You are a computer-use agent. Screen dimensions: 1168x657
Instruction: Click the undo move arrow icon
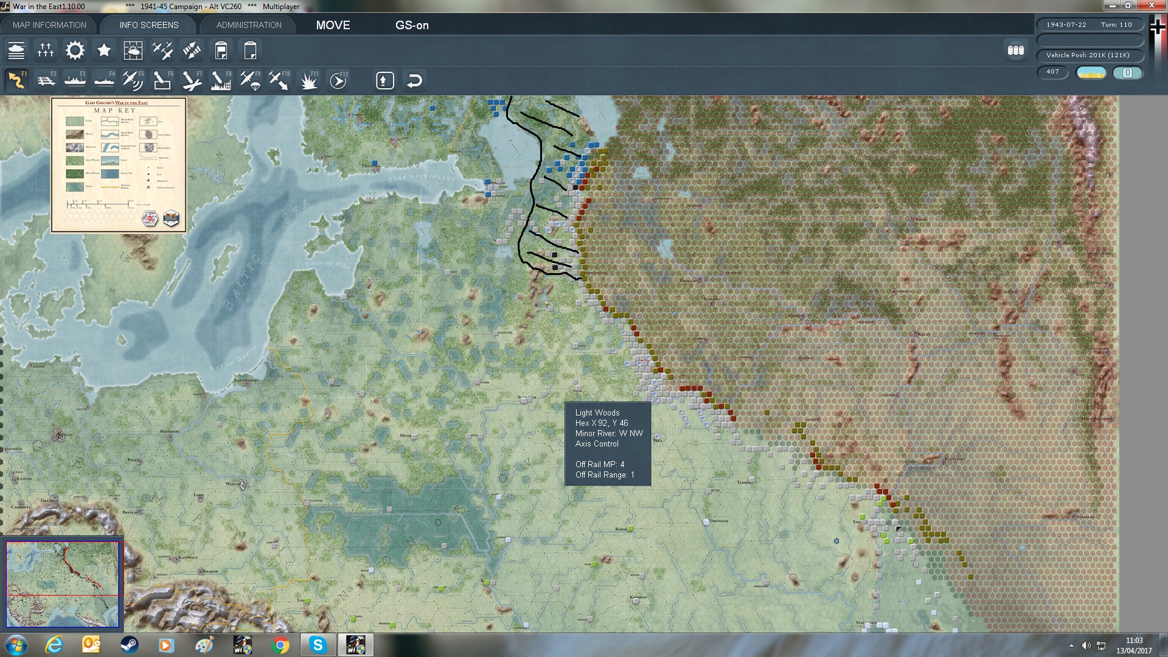414,80
